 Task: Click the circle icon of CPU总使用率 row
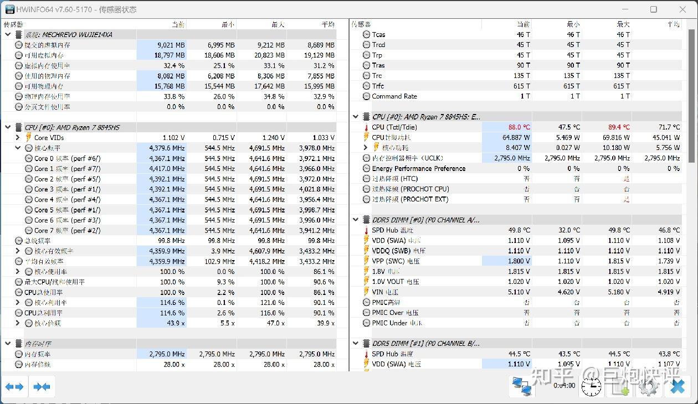point(19,292)
